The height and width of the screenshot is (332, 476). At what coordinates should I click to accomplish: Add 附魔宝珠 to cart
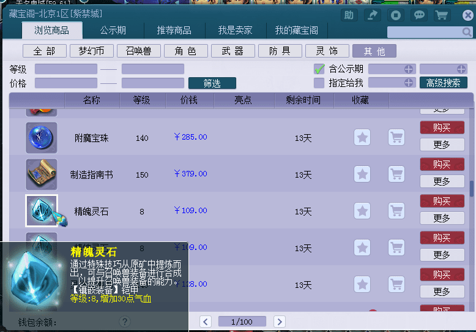click(x=396, y=137)
